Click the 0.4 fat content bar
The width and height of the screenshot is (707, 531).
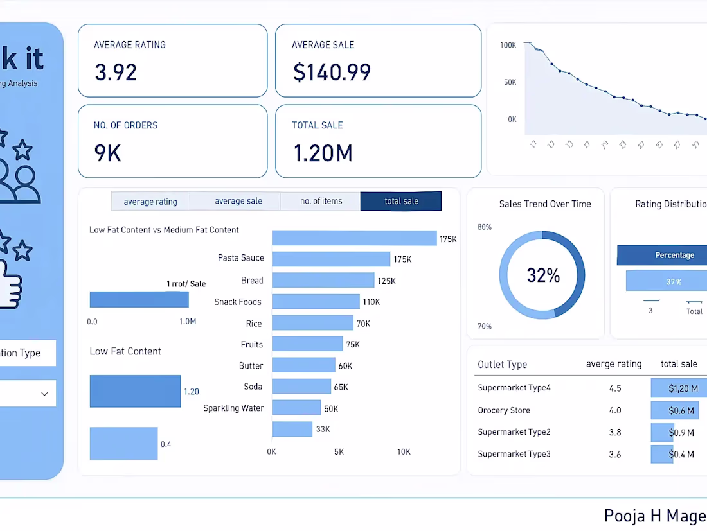pyautogui.click(x=123, y=443)
